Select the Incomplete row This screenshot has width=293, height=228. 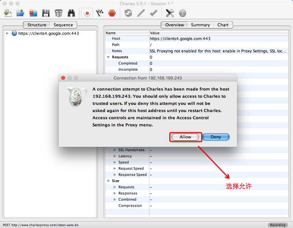point(197,69)
